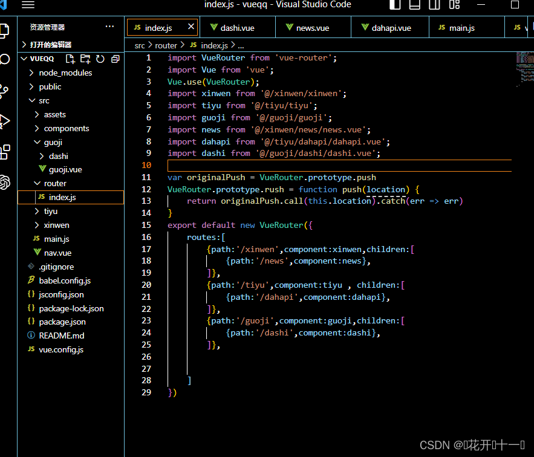Open guoji.vue in the explorer
This screenshot has height=457, width=534.
click(x=71, y=170)
